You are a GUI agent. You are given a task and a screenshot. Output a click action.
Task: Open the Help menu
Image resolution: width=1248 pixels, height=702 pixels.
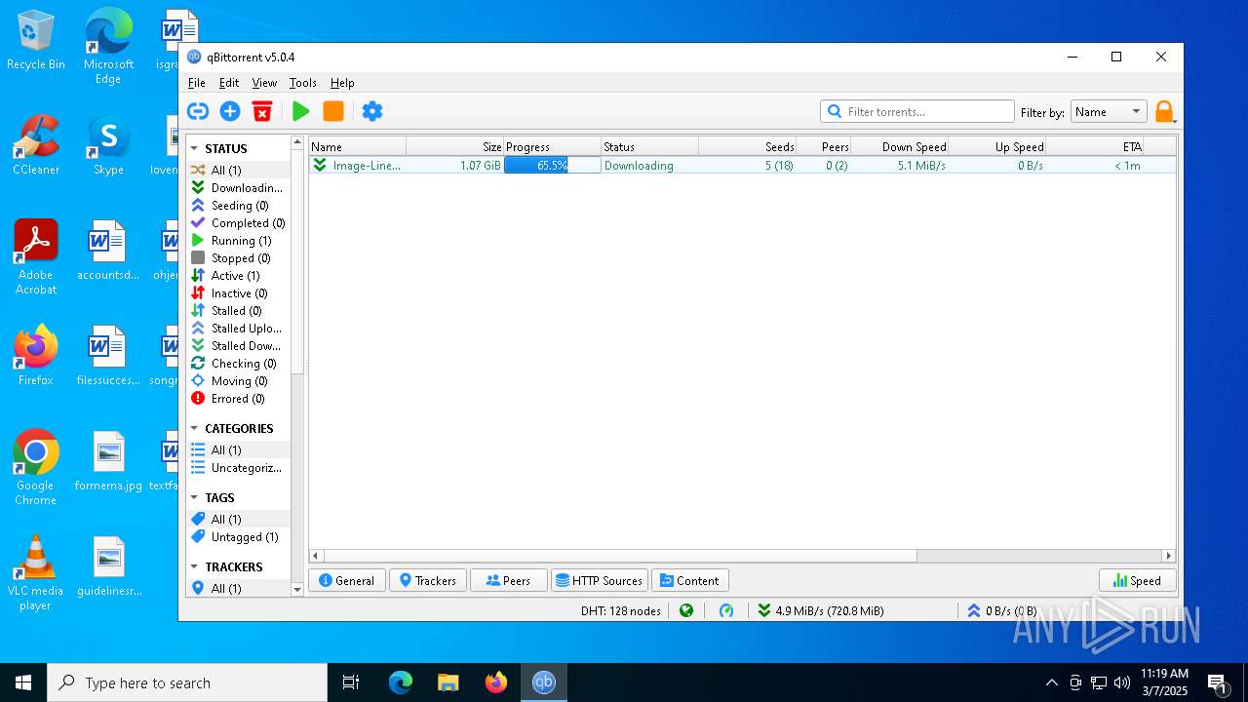pos(342,83)
